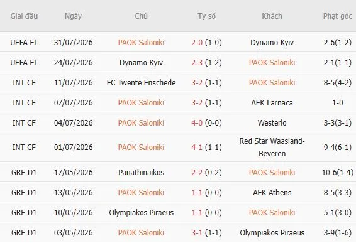
Task: Click the Phạt góc column header
Action: click(x=337, y=16)
